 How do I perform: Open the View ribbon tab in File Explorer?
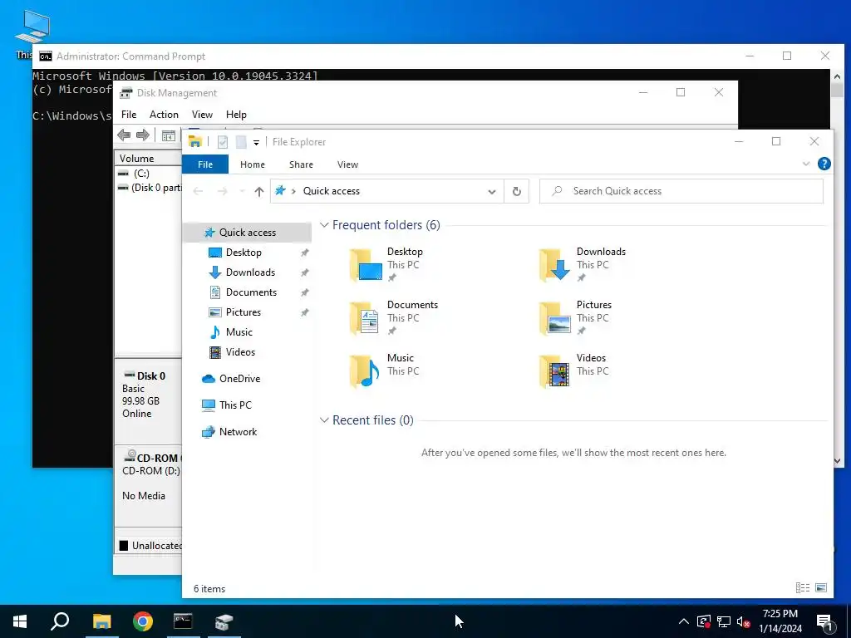point(347,164)
